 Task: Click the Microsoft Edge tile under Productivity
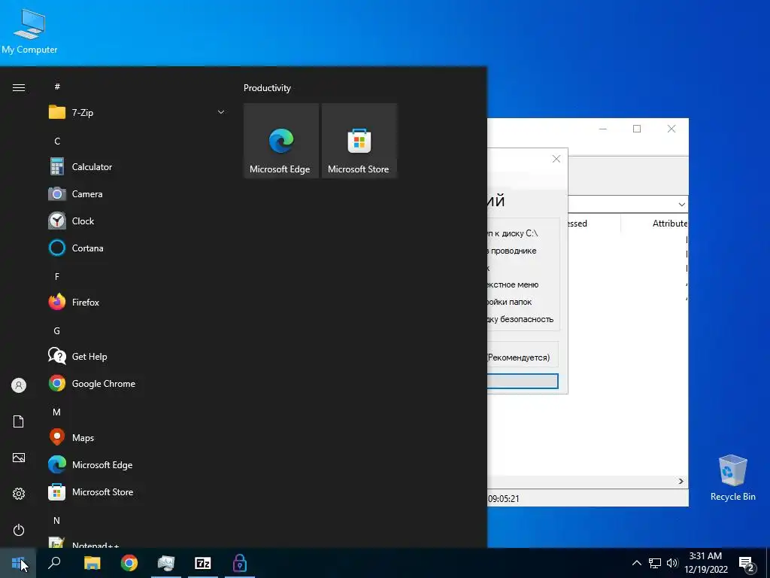tap(281, 141)
